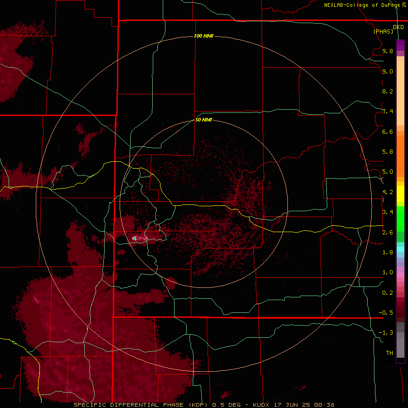This screenshot has width=408, height=408.
Task: Click the 2.6 scale value
Action: pos(388,233)
